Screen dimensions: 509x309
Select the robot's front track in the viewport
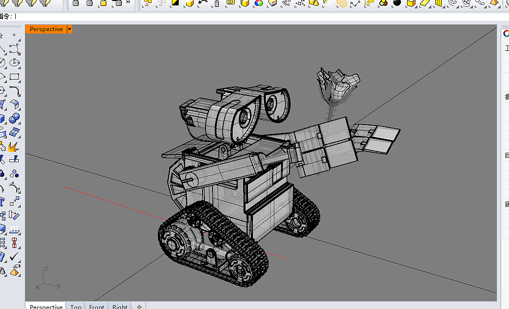pos(213,244)
